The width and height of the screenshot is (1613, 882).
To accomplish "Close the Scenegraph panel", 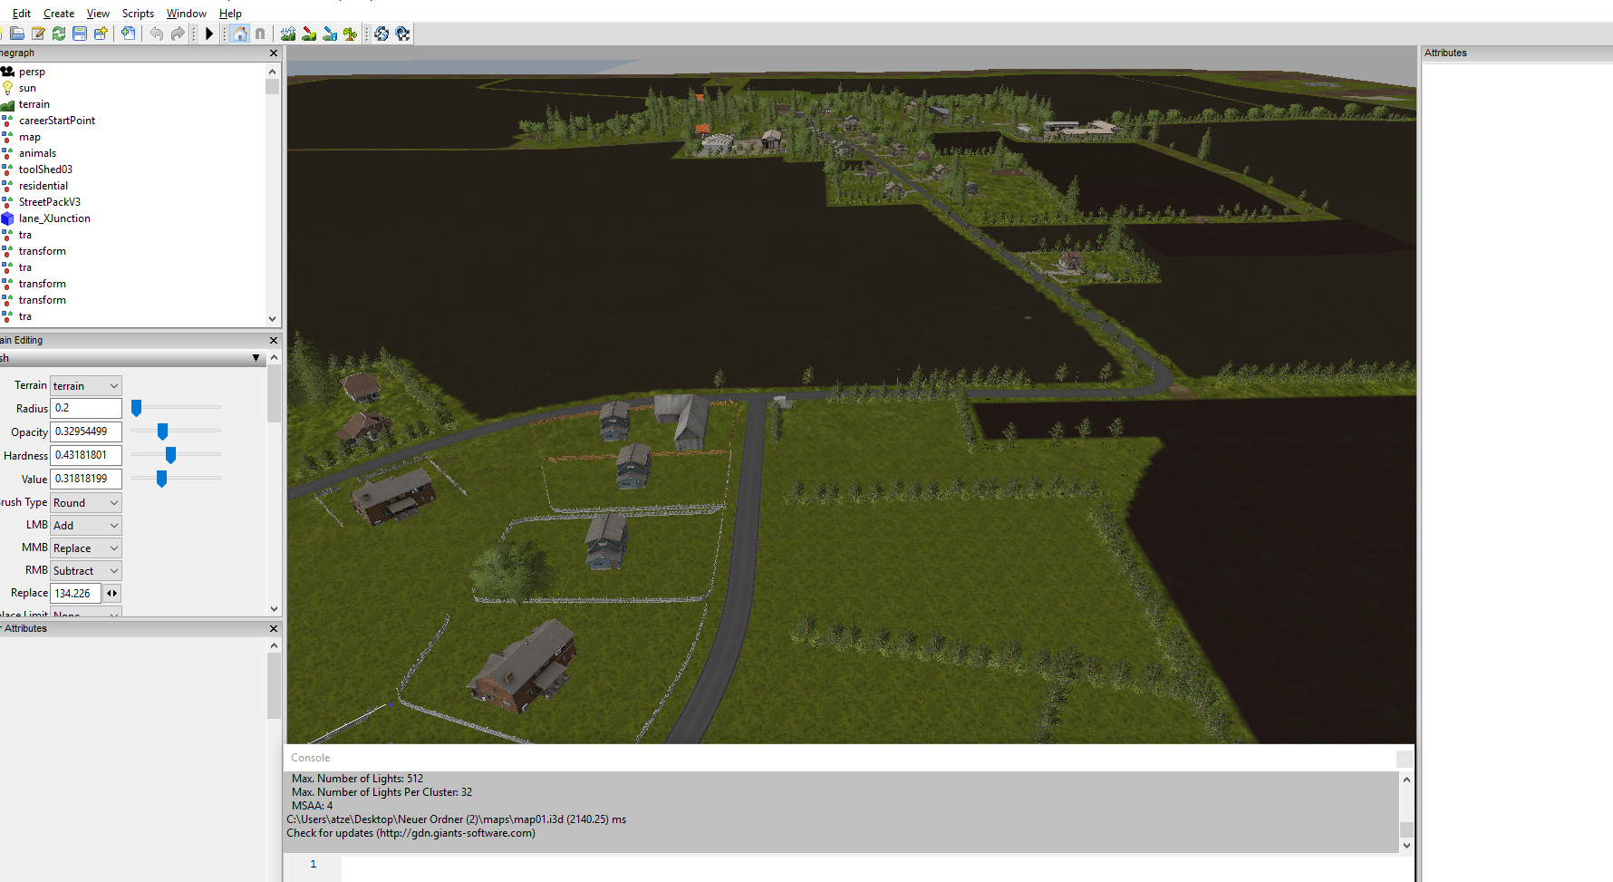I will (x=274, y=53).
